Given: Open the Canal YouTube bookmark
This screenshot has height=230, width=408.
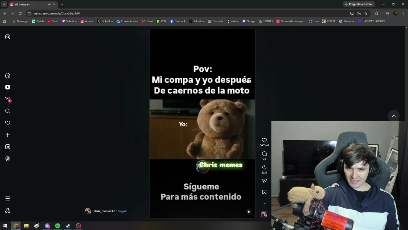Looking at the screenshot, I should (x=53, y=21).
